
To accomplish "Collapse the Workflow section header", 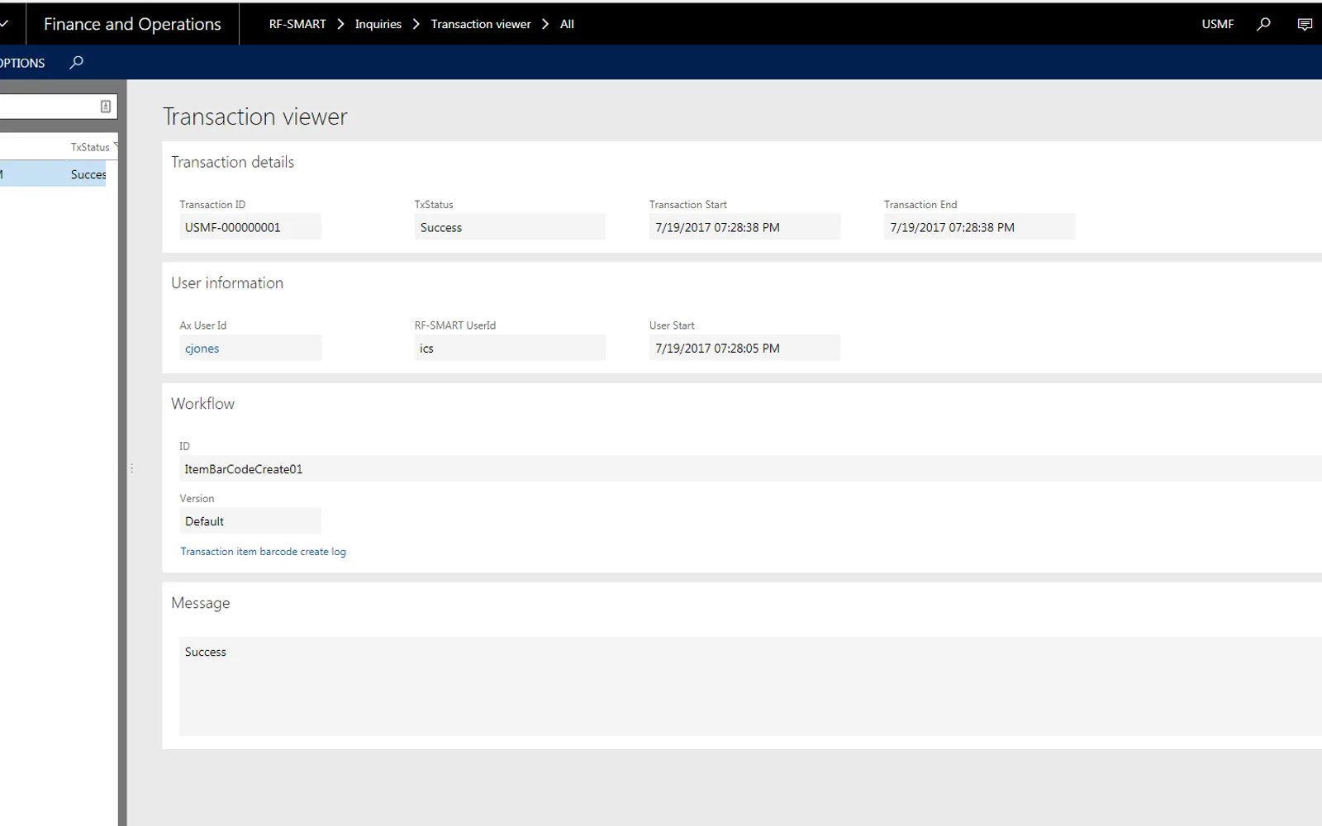I will (202, 403).
